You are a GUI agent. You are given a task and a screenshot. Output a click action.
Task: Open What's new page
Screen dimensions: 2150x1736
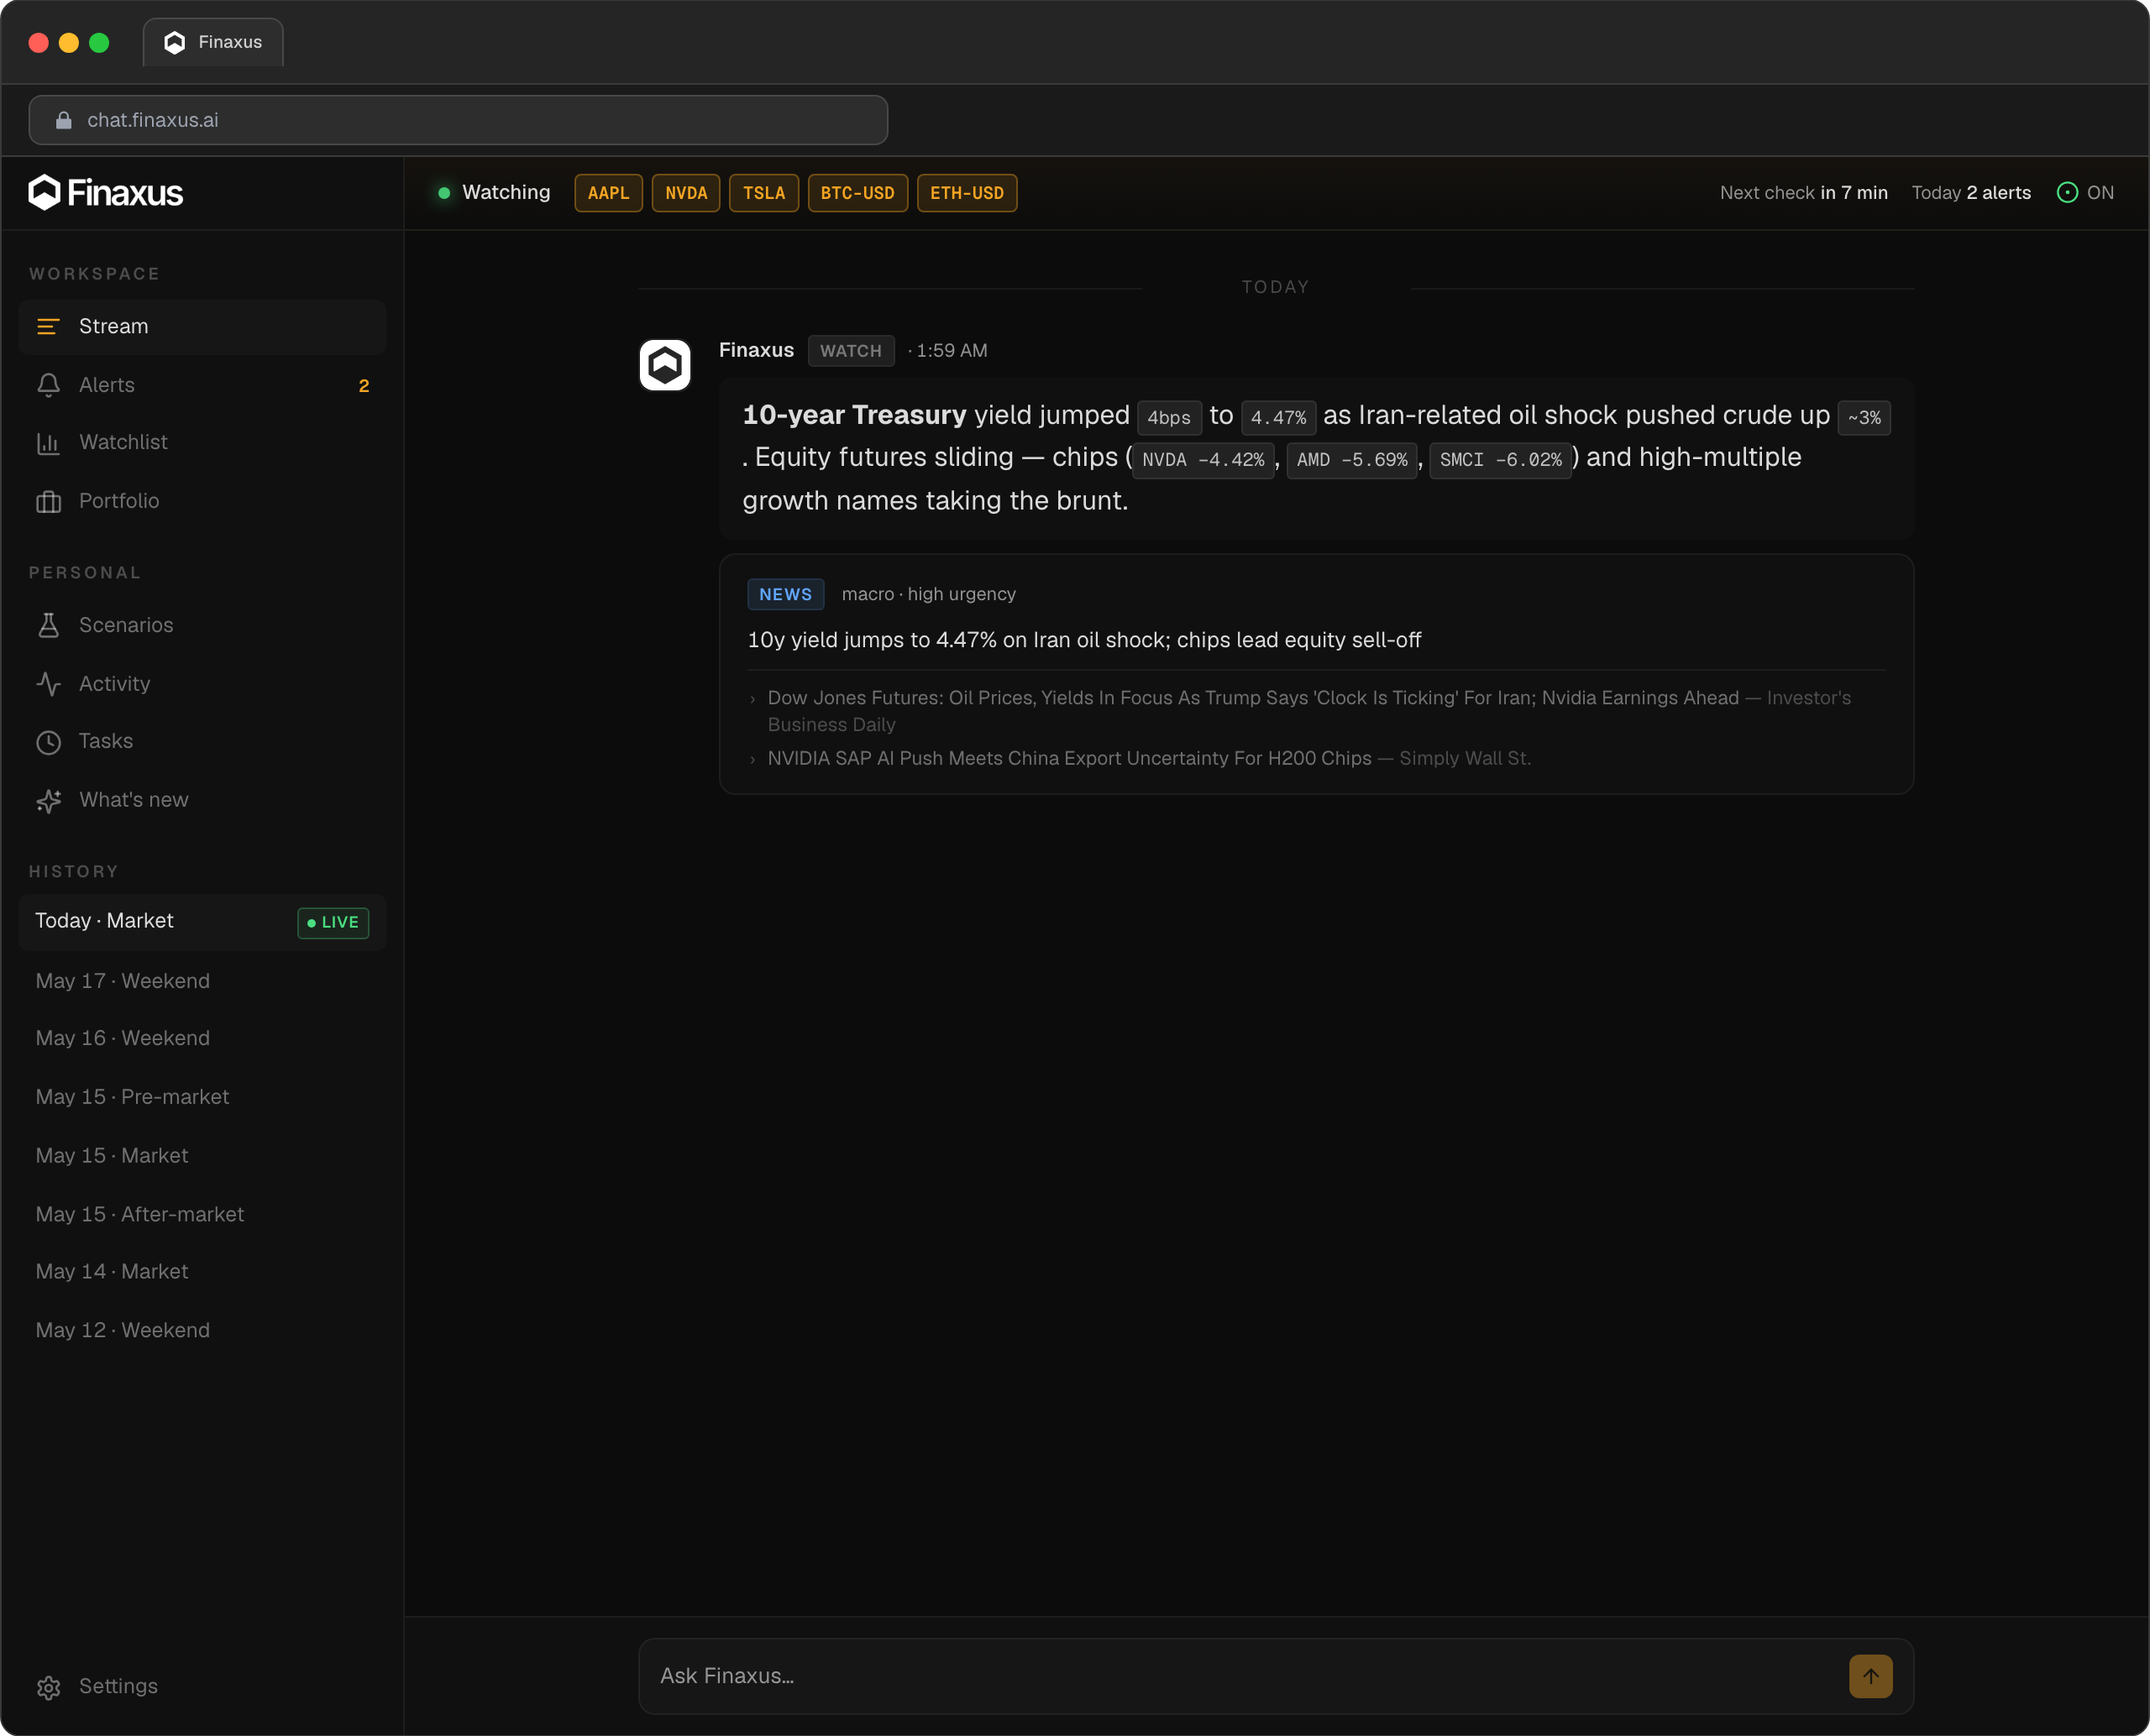[202, 800]
